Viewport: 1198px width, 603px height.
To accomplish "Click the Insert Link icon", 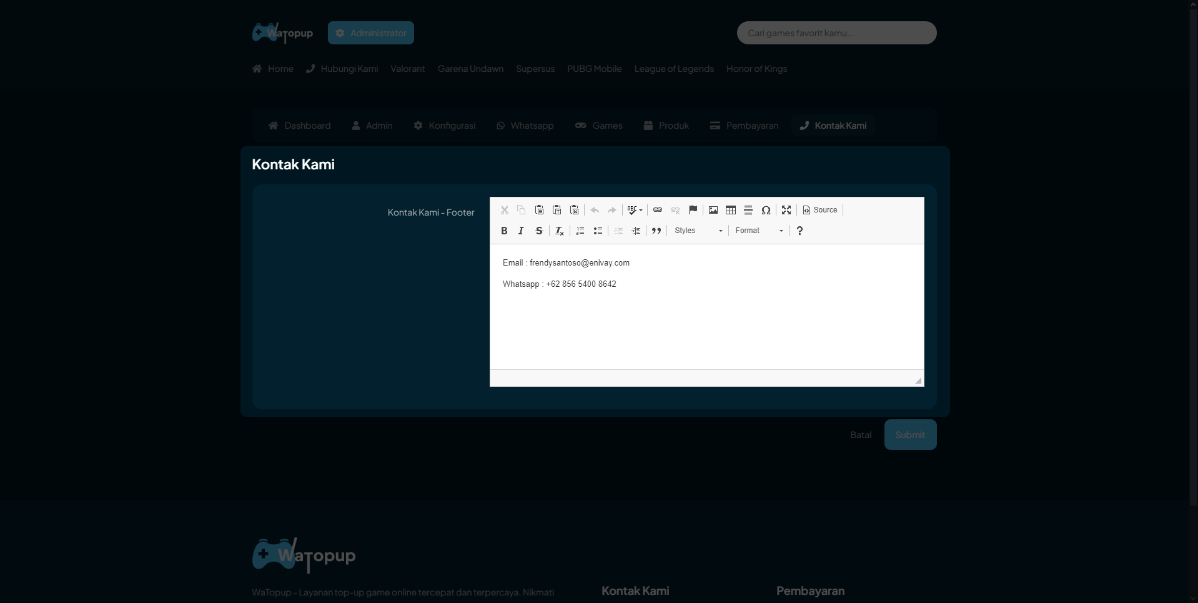I will pyautogui.click(x=658, y=210).
